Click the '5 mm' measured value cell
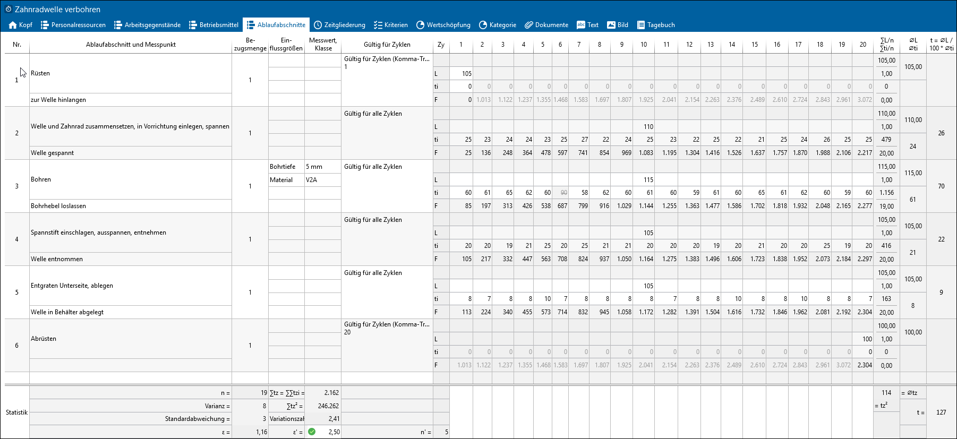This screenshot has height=439, width=957. tap(323, 167)
